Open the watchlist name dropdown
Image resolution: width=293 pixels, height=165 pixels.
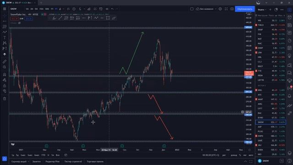tap(262, 10)
